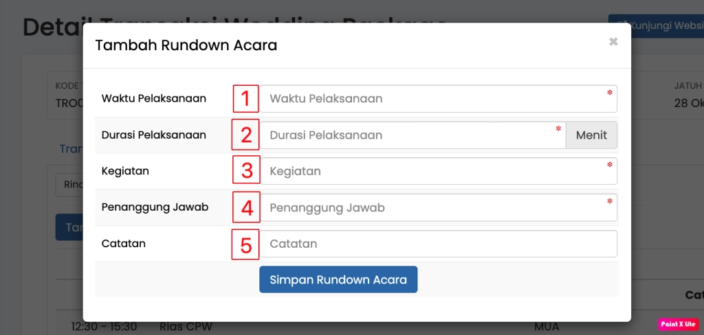Click the Penanggung Jawab label text
This screenshot has width=704, height=335.
point(155,207)
